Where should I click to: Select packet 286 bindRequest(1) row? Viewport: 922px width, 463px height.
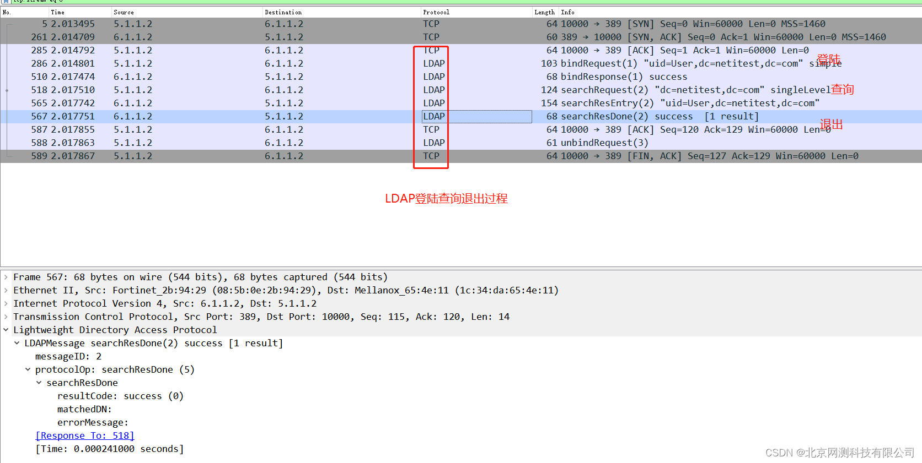(x=461, y=63)
